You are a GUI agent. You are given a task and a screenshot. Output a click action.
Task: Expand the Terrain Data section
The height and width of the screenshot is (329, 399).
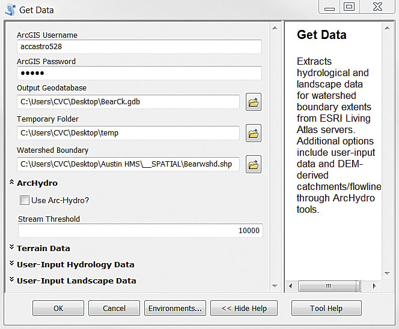click(x=12, y=248)
